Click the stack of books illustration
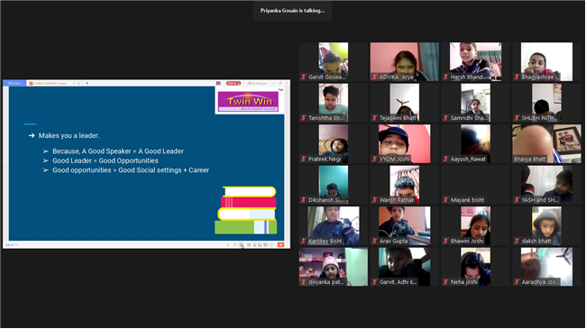Viewport: 586px width, 329px height. pos(246,210)
